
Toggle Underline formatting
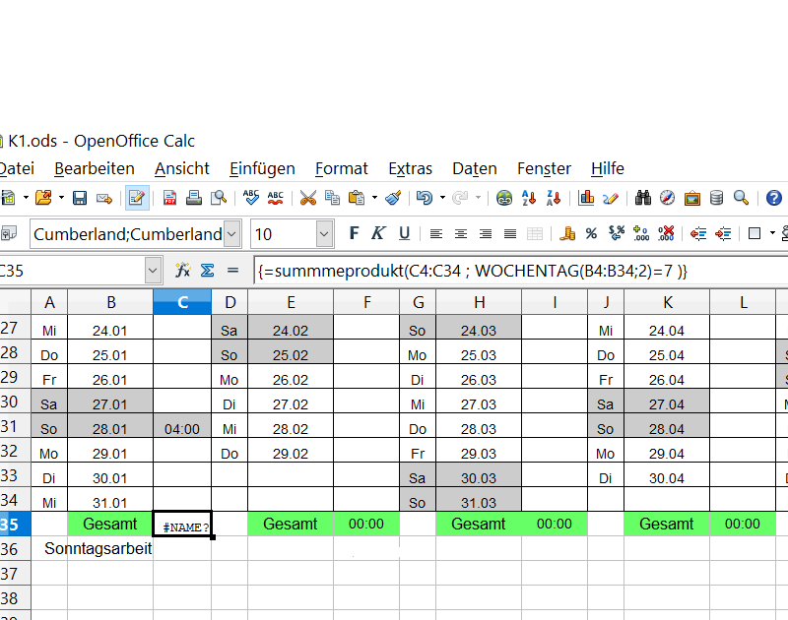[403, 234]
